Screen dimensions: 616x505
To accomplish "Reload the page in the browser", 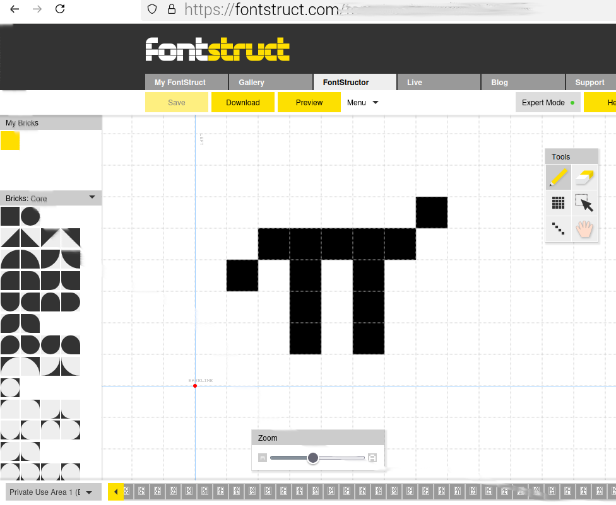I will (x=60, y=9).
